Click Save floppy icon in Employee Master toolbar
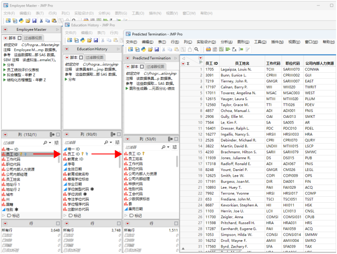The width and height of the screenshot is (337, 254). click(34, 21)
